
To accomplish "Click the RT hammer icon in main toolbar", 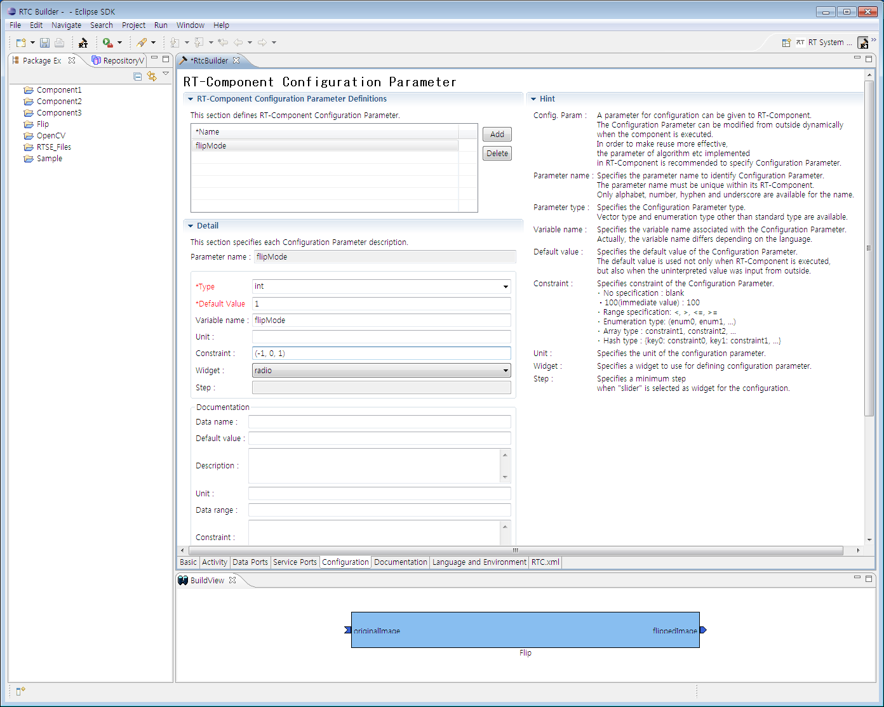I will tap(83, 43).
